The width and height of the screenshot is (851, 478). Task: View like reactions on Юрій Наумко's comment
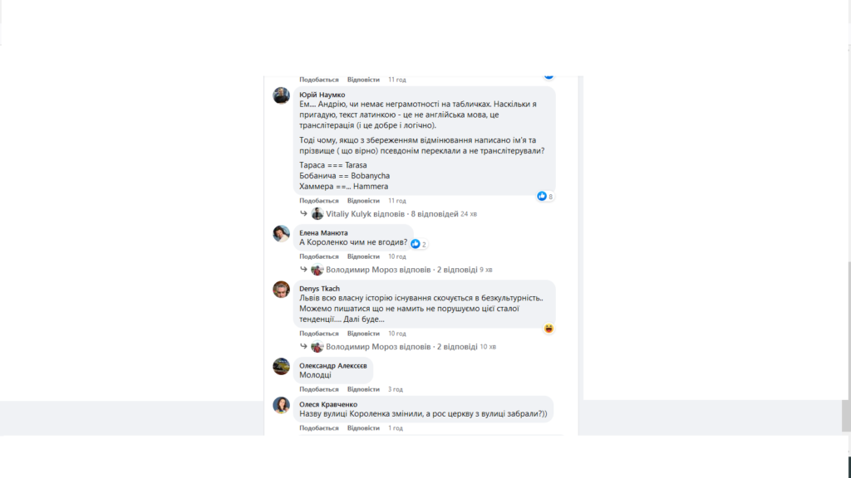pos(545,196)
